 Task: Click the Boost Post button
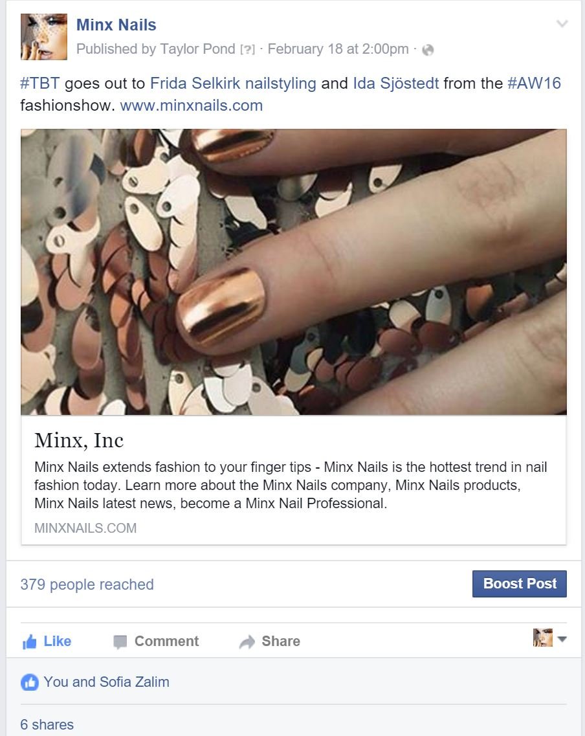click(520, 583)
